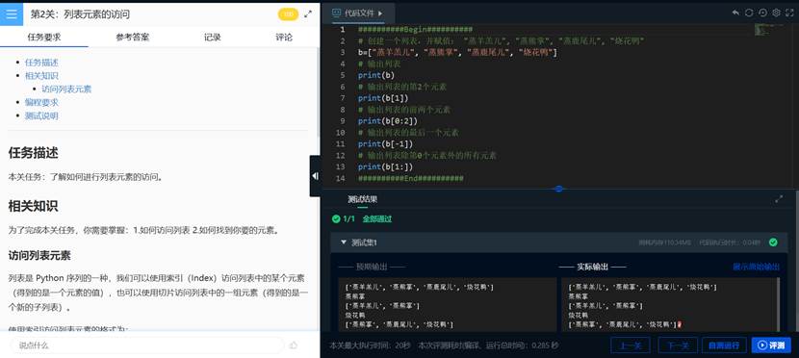Open the hamburger menu in the blue corner

pyautogui.click(x=12, y=13)
